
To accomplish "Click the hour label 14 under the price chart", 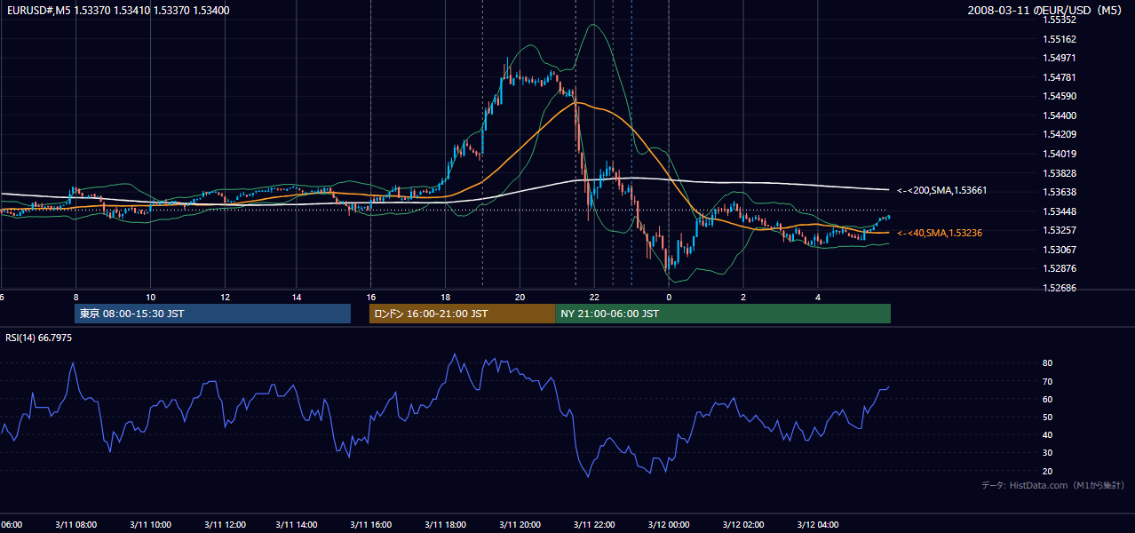I will pos(298,298).
